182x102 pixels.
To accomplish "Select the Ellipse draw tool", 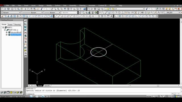I will point(84,16).
